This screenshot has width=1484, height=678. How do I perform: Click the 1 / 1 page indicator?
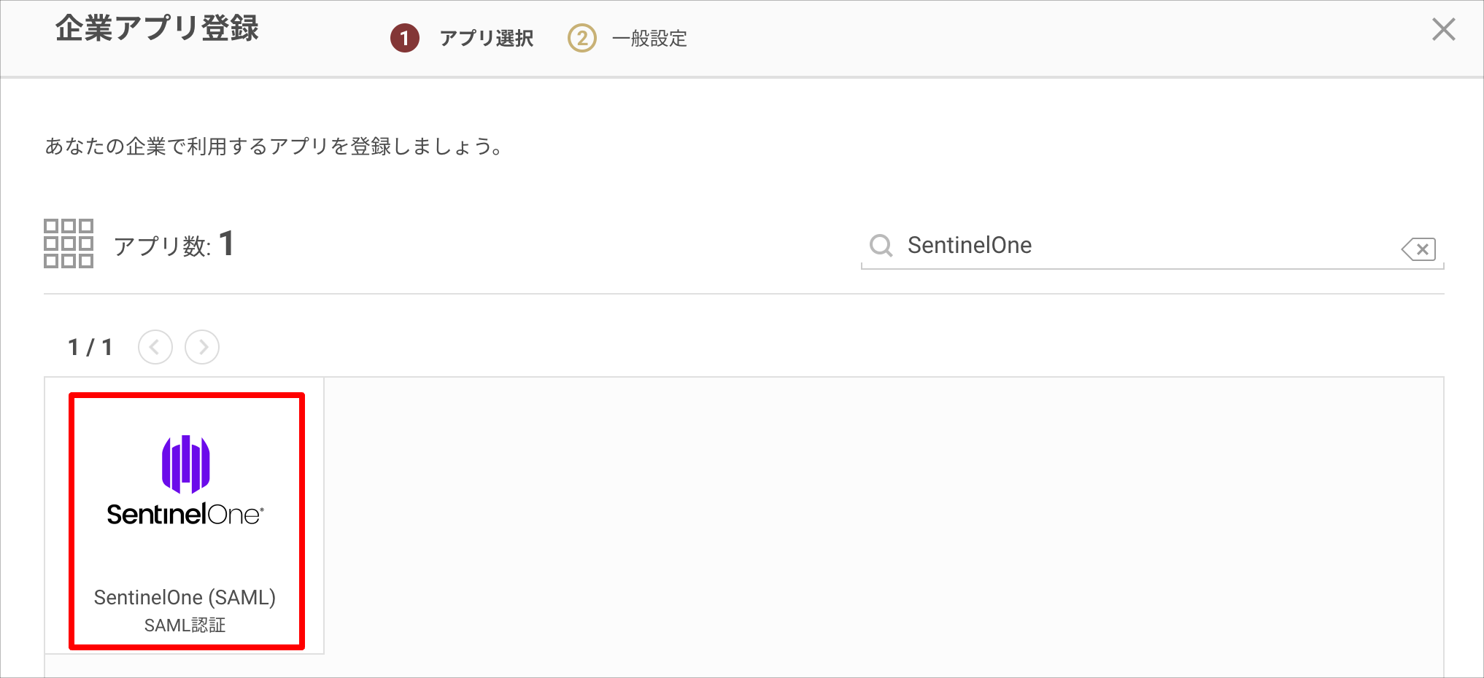coord(90,347)
